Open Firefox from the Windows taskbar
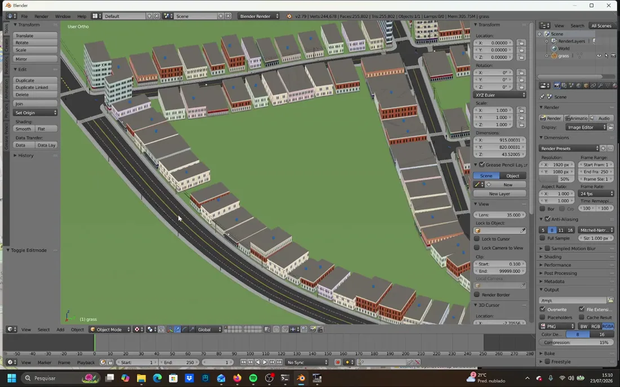 coord(237,378)
